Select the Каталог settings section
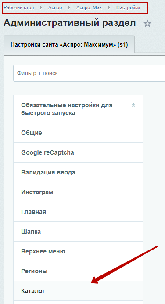Image resolution: width=165 pixels, height=304 pixels. [78, 291]
